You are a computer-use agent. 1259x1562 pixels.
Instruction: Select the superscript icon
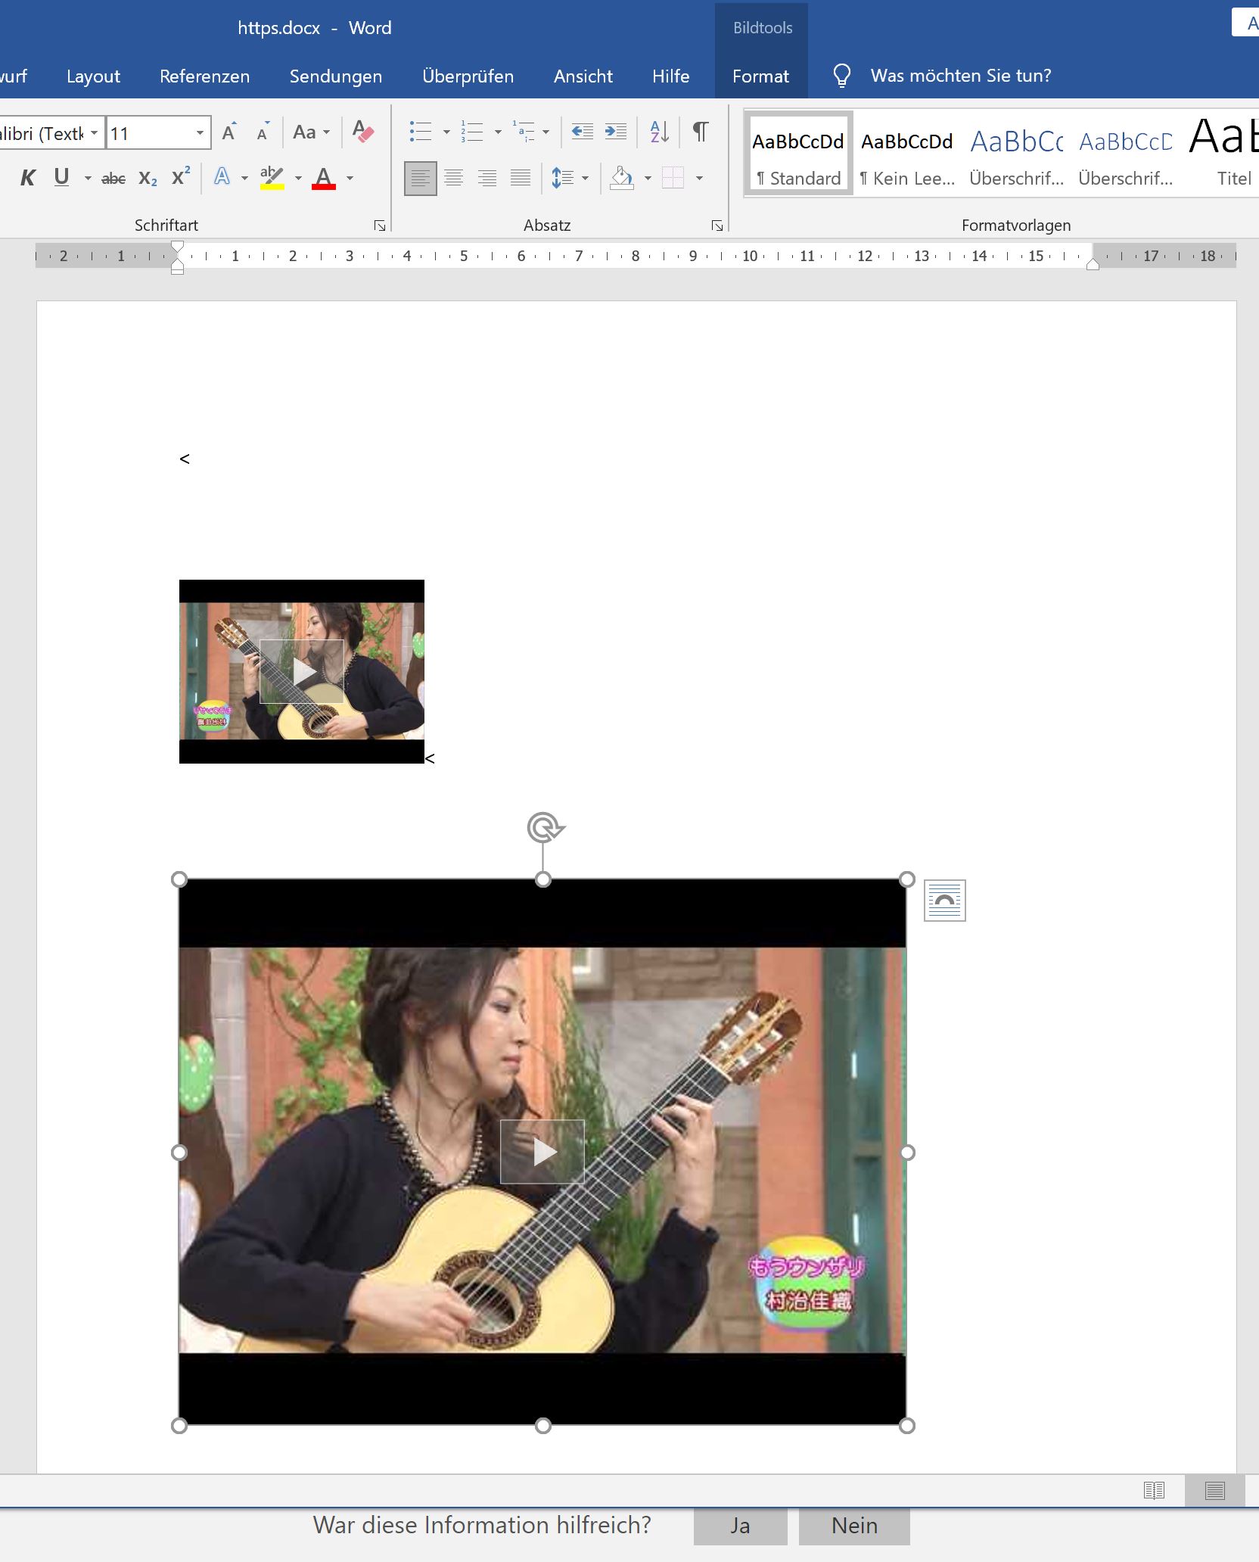click(x=179, y=177)
